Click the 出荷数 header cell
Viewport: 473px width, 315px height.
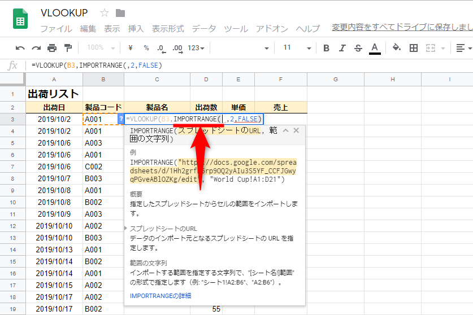206,107
